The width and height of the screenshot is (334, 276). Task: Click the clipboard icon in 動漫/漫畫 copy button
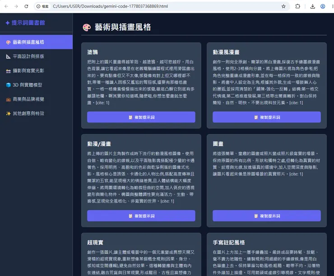click(x=130, y=216)
